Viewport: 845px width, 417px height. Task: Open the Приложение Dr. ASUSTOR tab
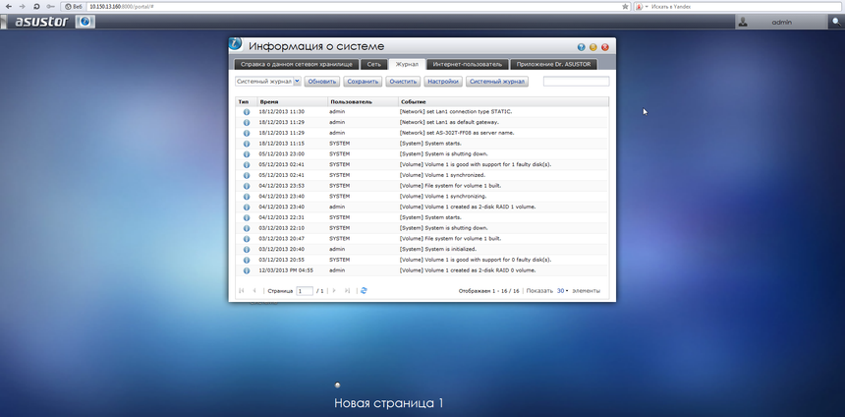552,64
